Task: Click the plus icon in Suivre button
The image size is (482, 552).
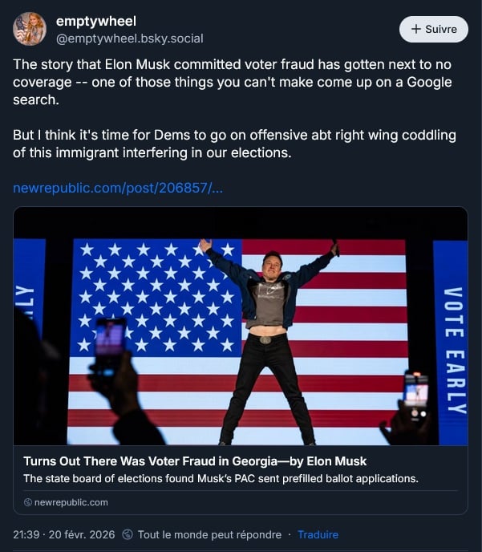Action: [x=416, y=29]
